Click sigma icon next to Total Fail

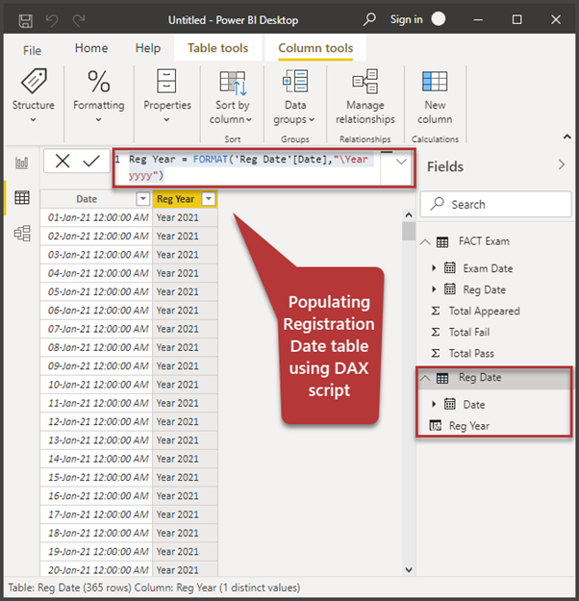pyautogui.click(x=435, y=332)
